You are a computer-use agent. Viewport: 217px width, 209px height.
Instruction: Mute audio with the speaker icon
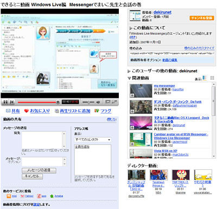pos(98,102)
